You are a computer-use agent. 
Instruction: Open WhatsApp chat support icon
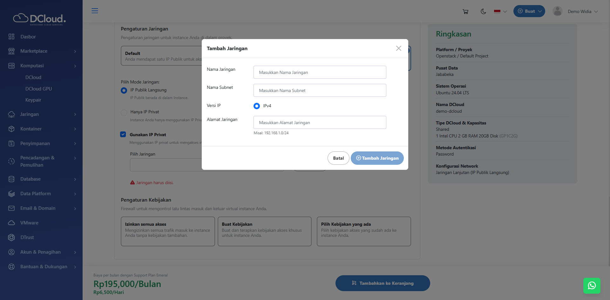coord(592,286)
